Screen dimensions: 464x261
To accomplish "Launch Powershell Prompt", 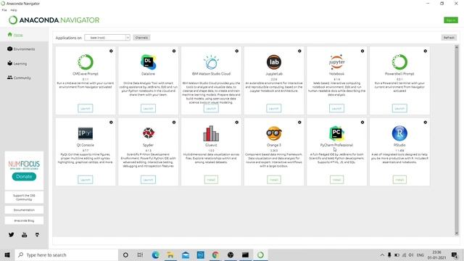I will pos(399,108).
